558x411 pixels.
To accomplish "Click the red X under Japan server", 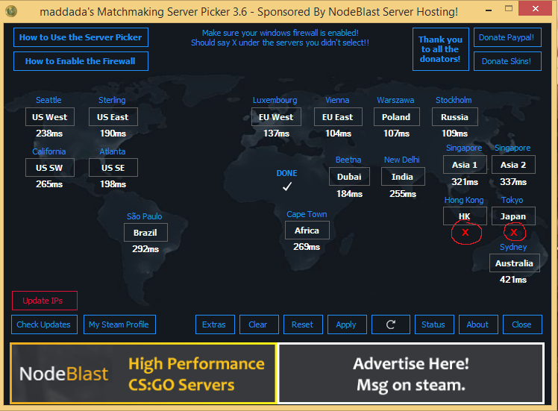I will click(513, 233).
